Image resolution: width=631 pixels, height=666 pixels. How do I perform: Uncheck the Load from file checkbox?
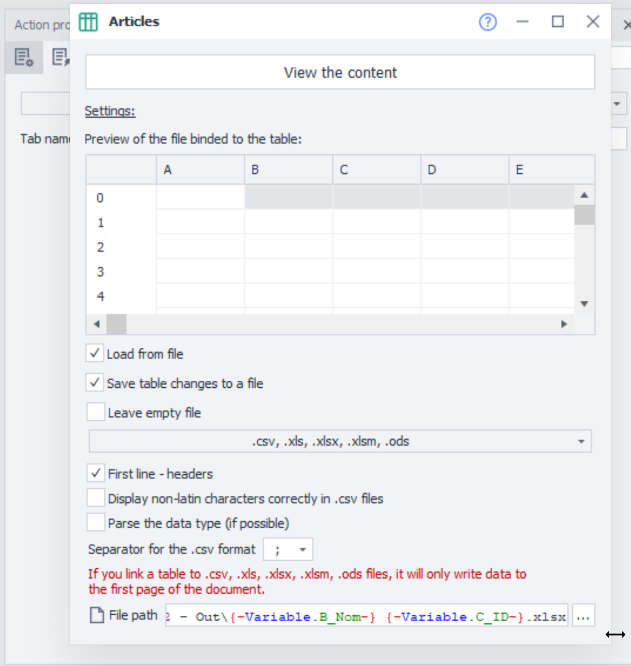tap(95, 353)
